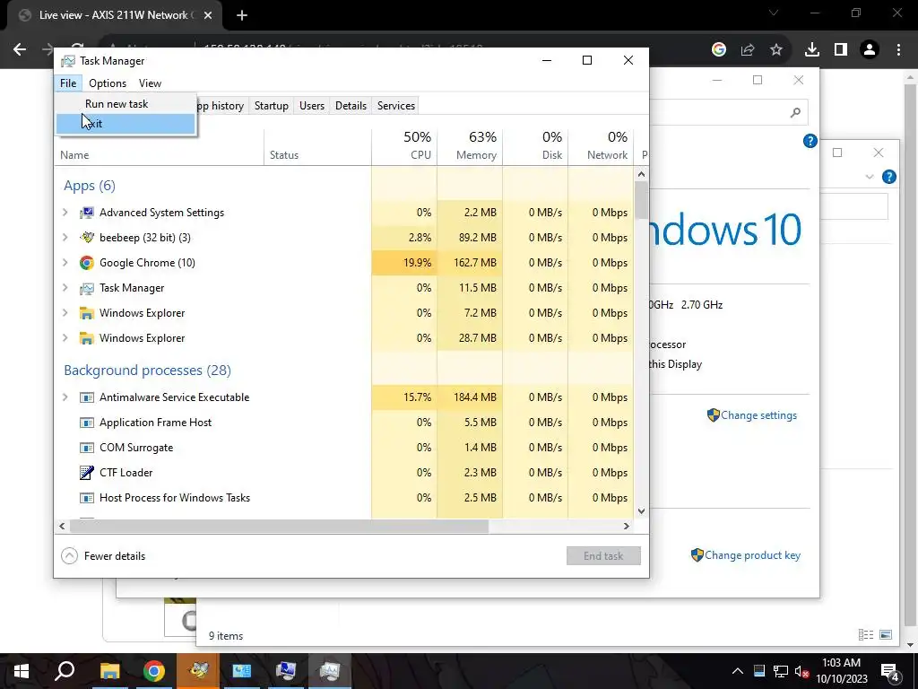Expand the Windows Explorer row using 7.2 MB

[65, 313]
